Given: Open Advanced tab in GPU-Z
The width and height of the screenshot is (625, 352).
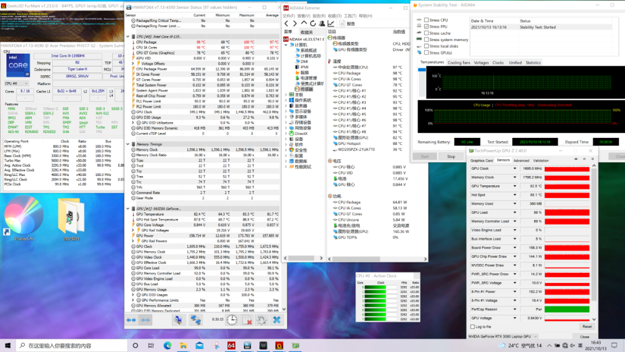Looking at the screenshot, I should click(x=521, y=160).
